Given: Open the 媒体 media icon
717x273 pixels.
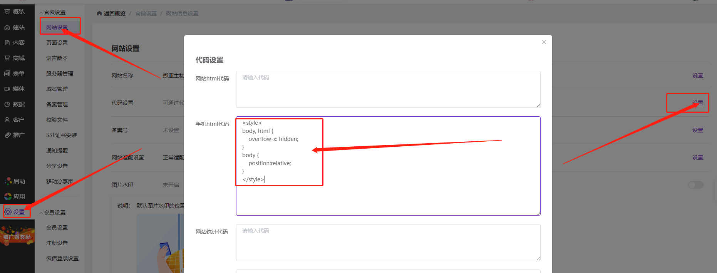Looking at the screenshot, I should (7, 89).
